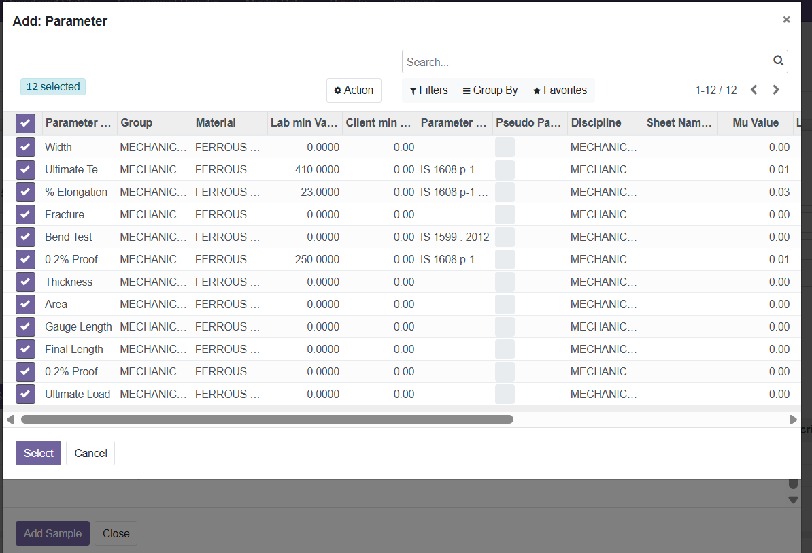
Task: Open the Filters dropdown
Action: 428,90
